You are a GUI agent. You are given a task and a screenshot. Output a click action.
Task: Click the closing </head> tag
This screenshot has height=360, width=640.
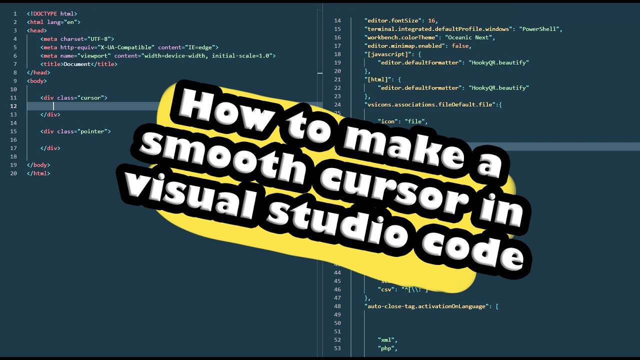[x=38, y=72]
